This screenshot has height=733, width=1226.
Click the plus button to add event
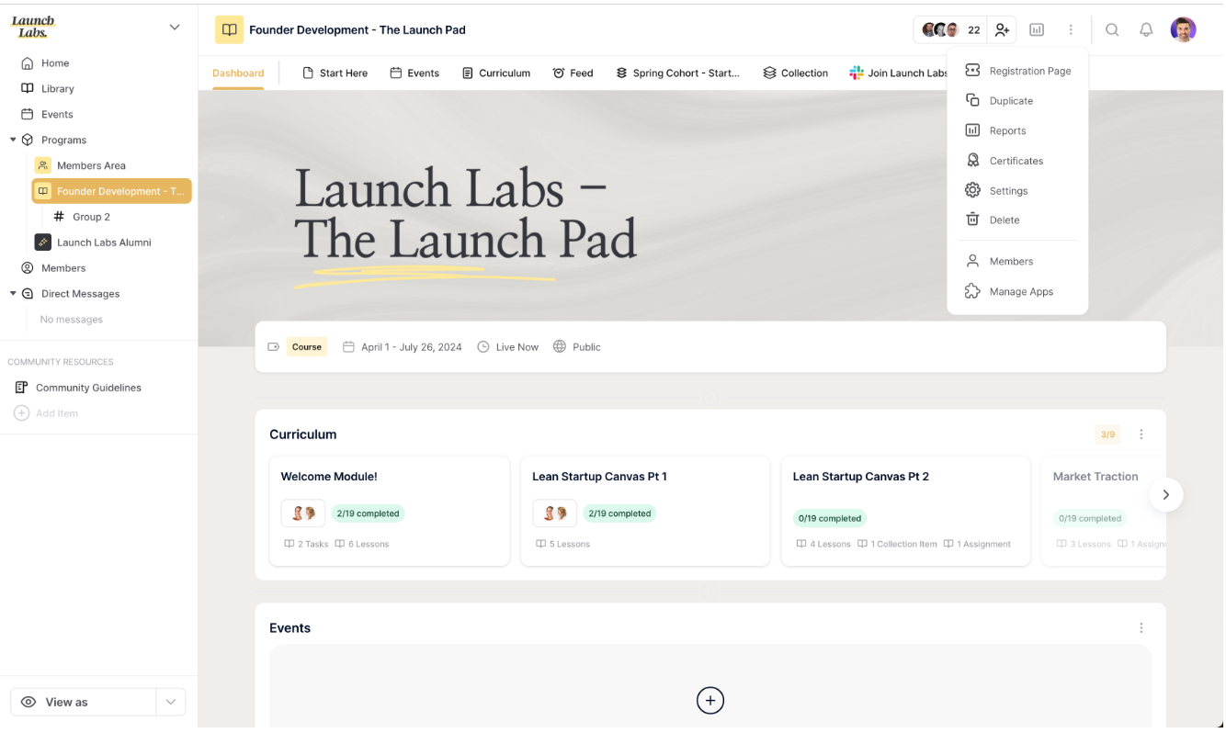709,701
